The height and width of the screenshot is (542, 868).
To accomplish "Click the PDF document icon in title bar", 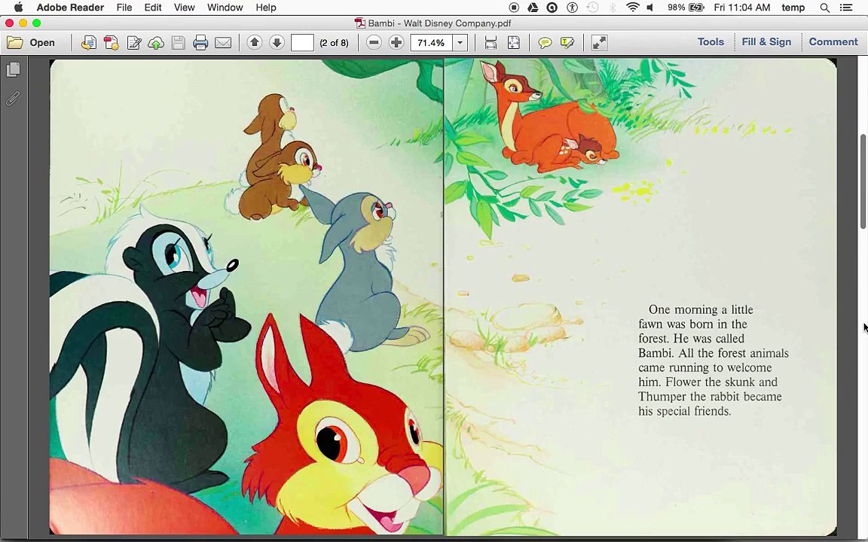I will 360,23.
